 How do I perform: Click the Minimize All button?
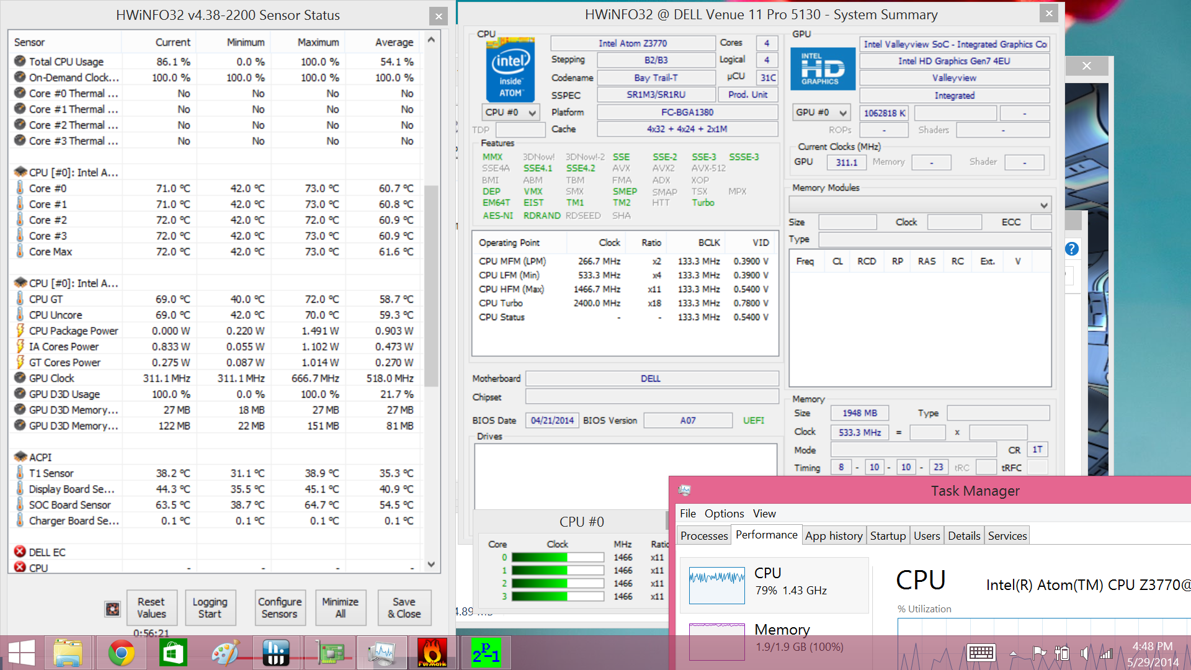(x=340, y=607)
